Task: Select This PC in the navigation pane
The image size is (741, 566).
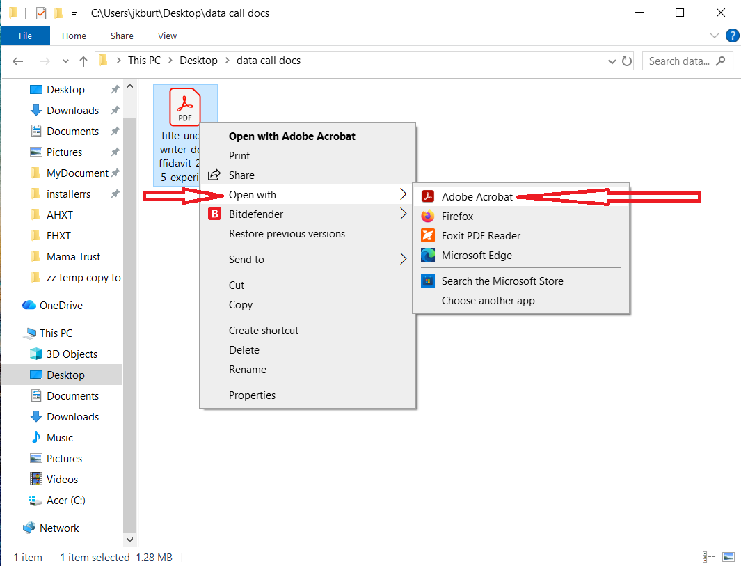Action: point(55,333)
